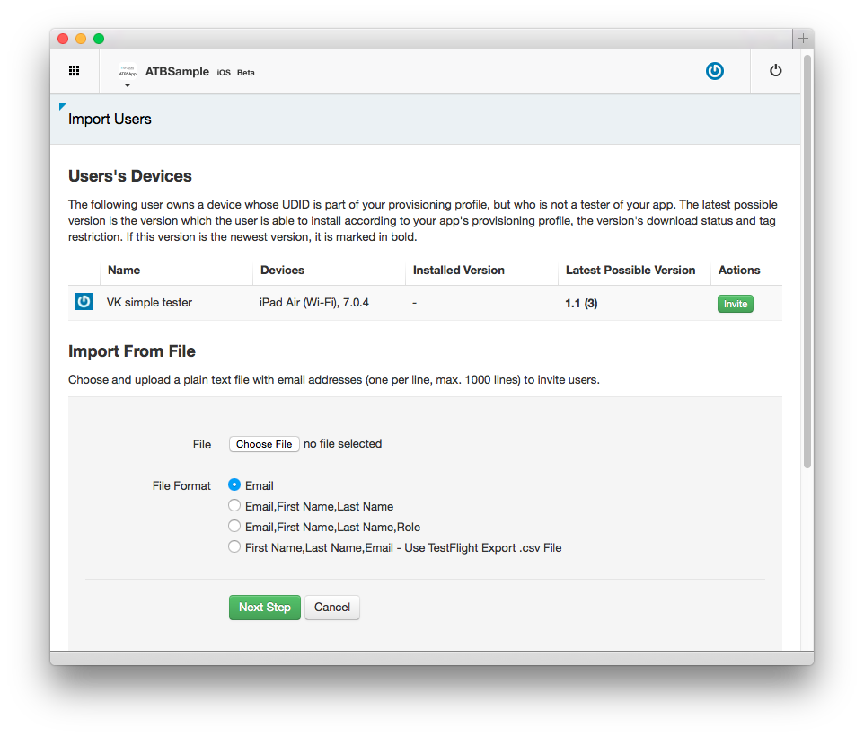Click Choose File to upload
This screenshot has height=737, width=864.
pyautogui.click(x=264, y=444)
